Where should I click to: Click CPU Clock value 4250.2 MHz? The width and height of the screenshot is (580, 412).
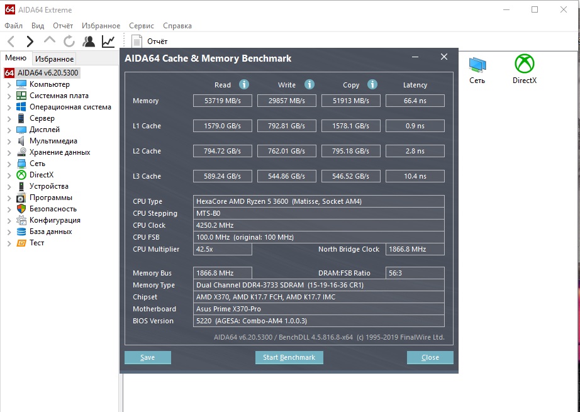point(318,225)
